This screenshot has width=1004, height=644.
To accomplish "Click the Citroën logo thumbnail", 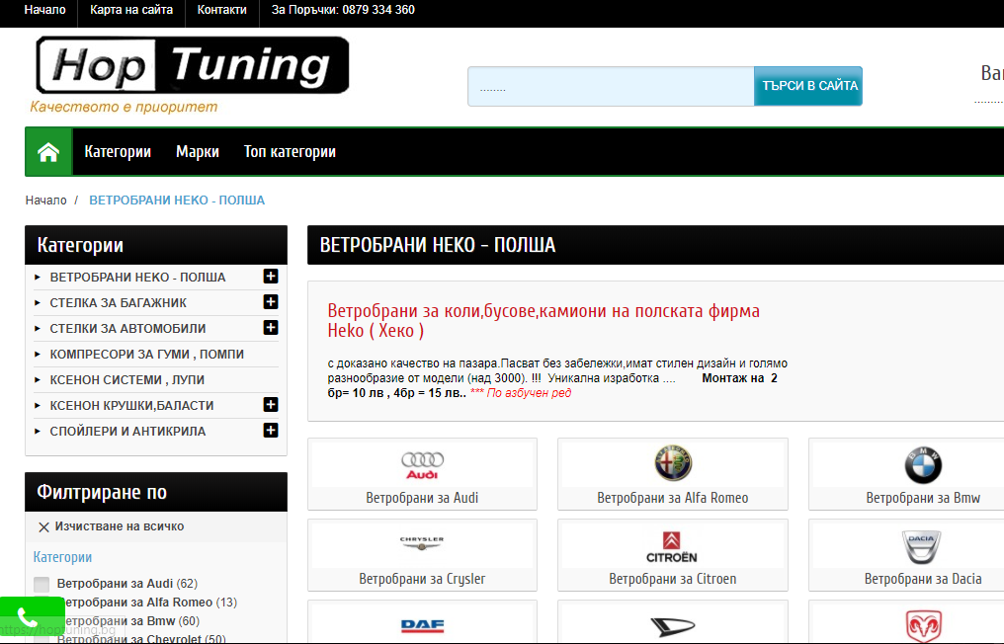I will [671, 547].
